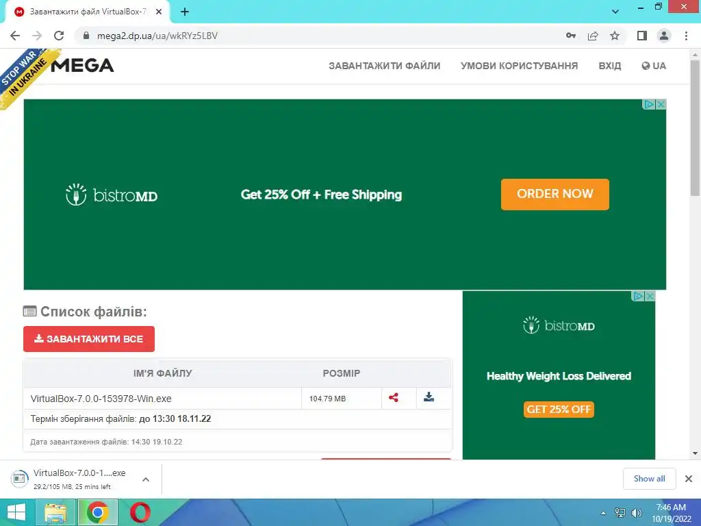Image resolution: width=701 pixels, height=526 pixels.
Task: View site security lock info
Action: (x=86, y=36)
